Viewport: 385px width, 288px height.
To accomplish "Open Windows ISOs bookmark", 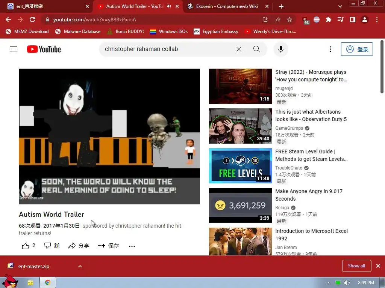I will coord(169,31).
